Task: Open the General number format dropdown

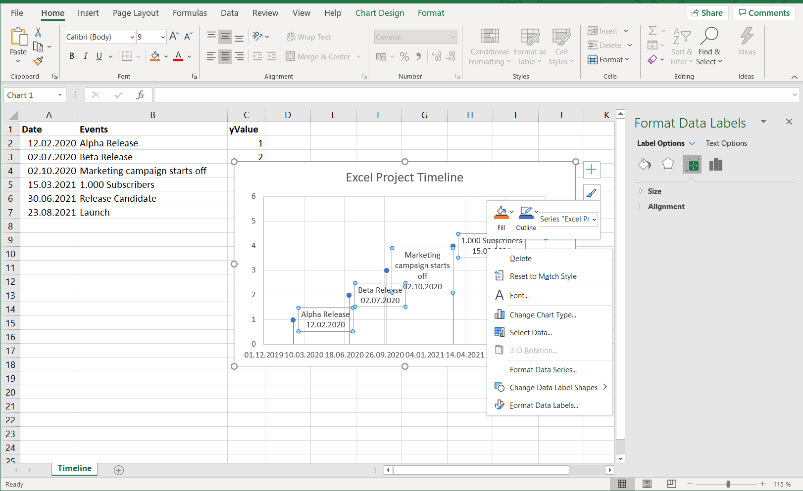Action: point(453,37)
